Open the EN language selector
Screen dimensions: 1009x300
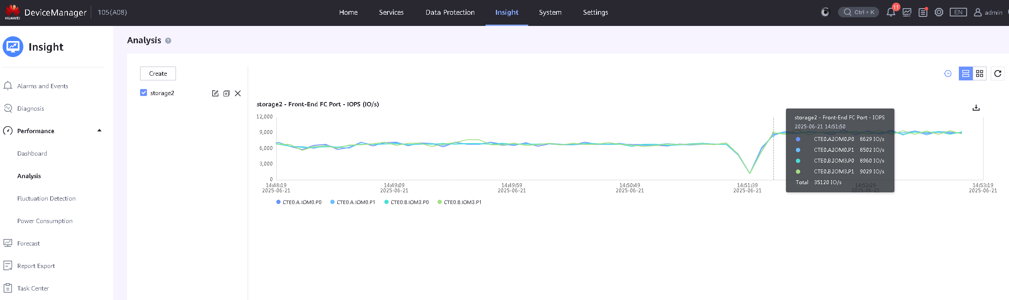[x=958, y=12]
